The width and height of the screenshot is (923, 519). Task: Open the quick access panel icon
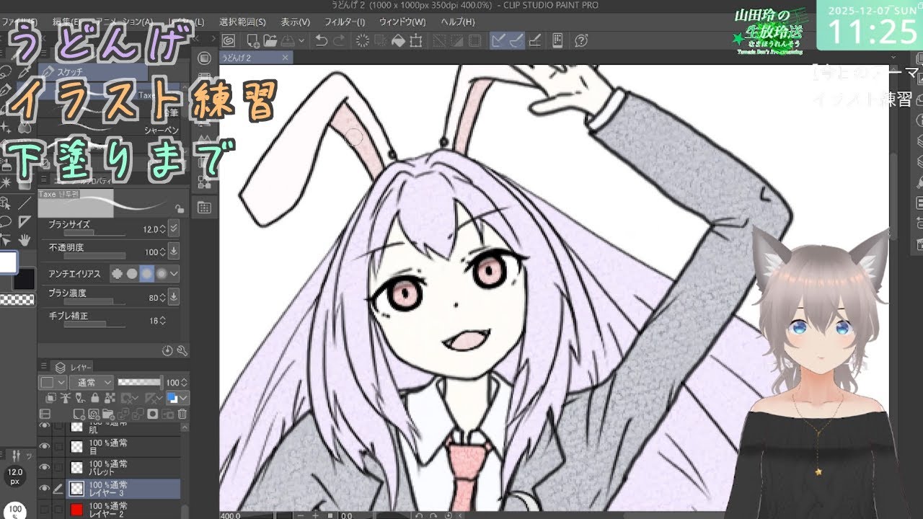204,58
